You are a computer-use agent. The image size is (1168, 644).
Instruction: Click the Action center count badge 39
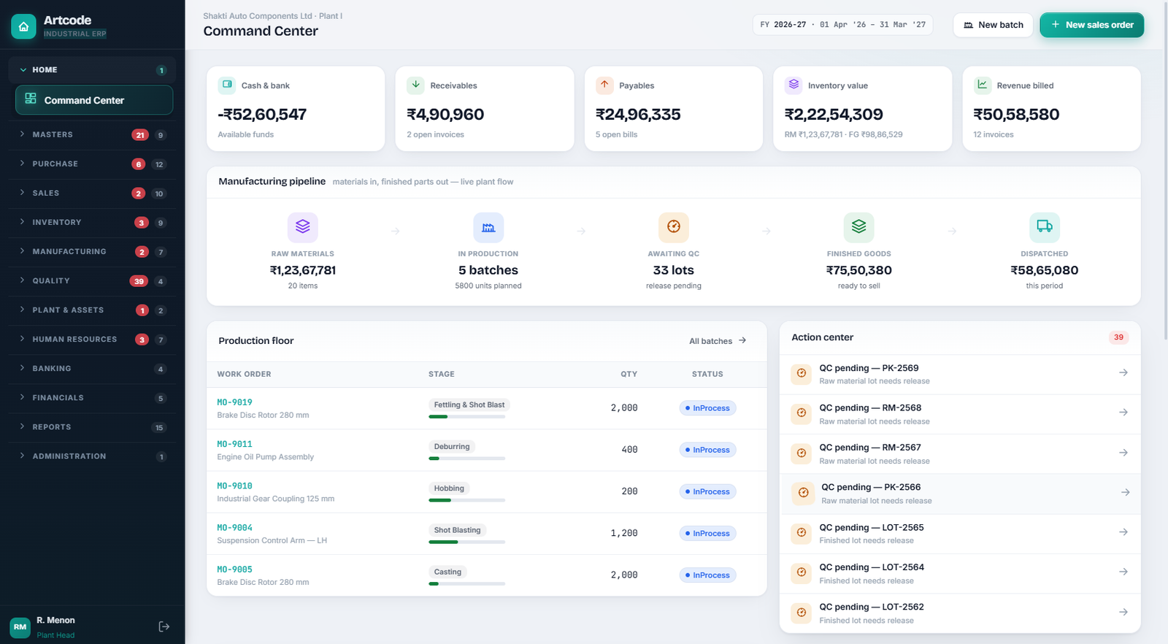pos(1118,337)
